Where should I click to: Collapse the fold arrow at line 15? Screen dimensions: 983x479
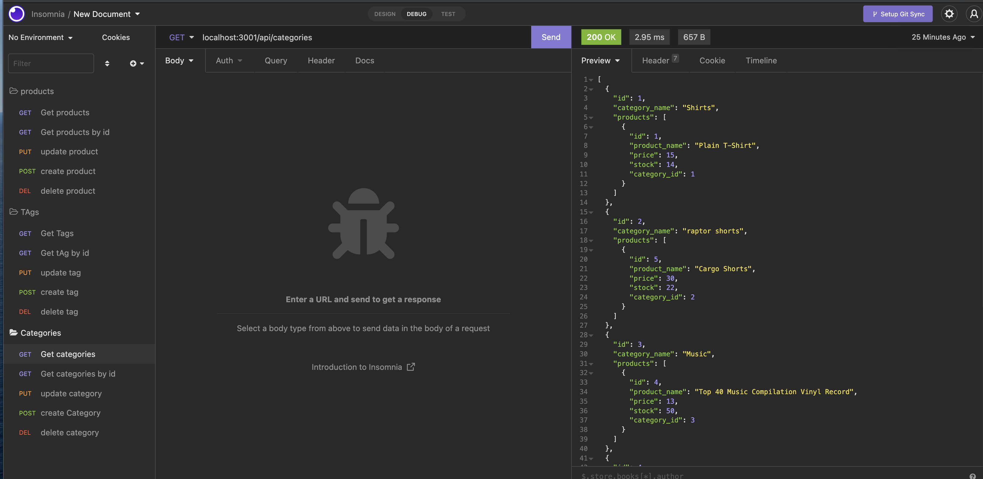tap(591, 212)
